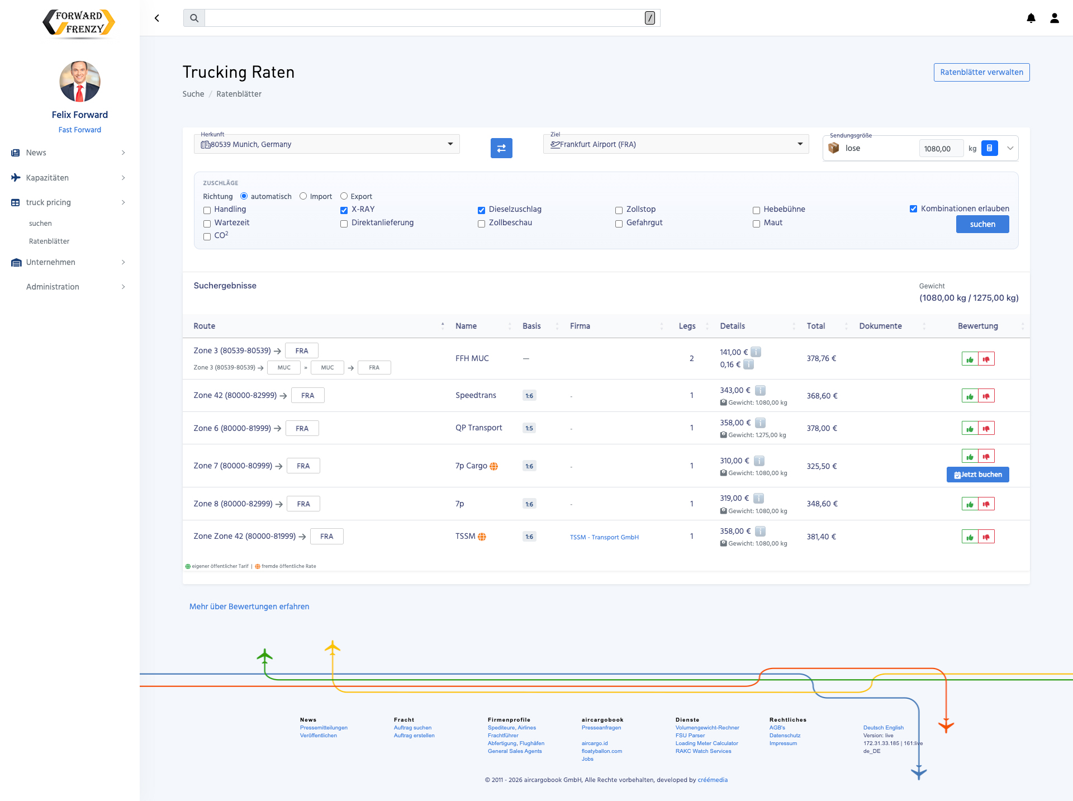Open the notifications bell

click(1031, 18)
